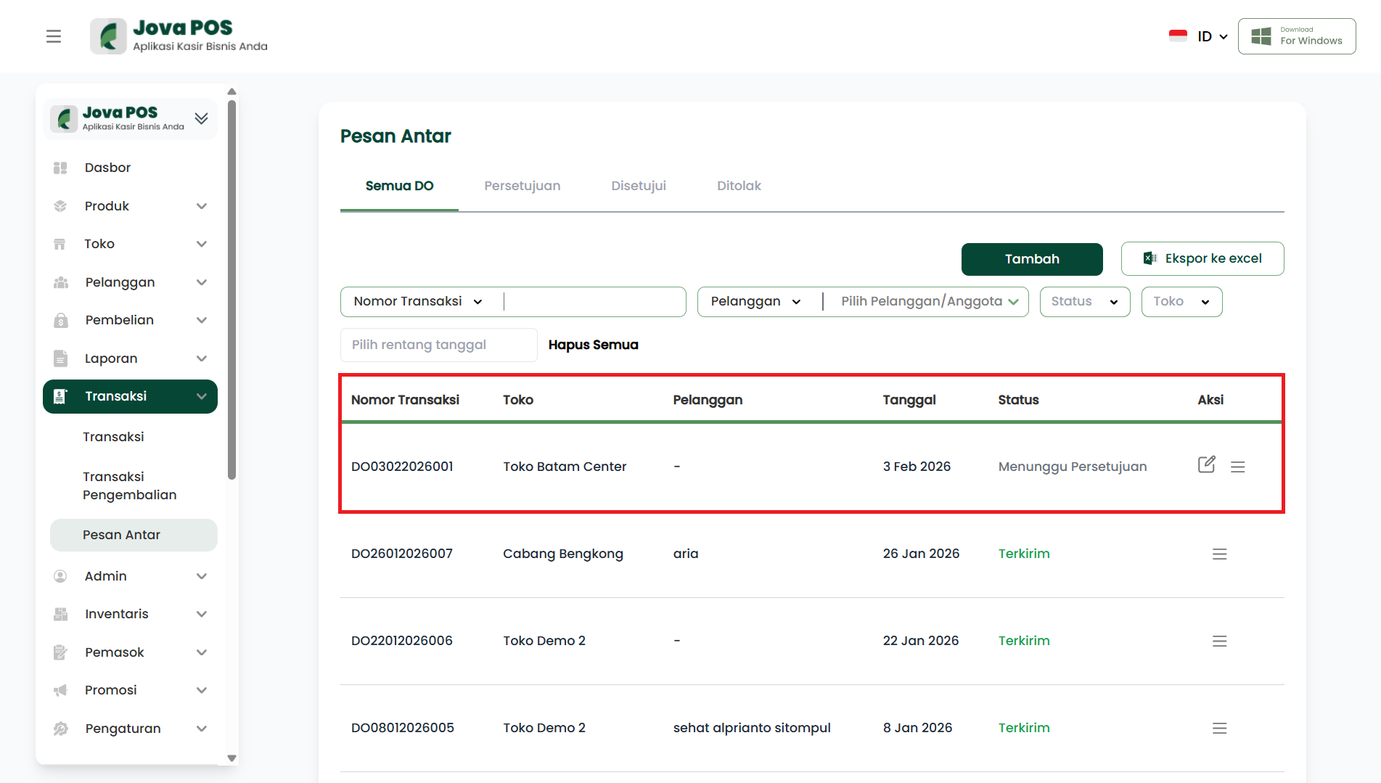
Task: Expand the Pilih Pelanggan/Anggota dropdown
Action: tap(929, 302)
